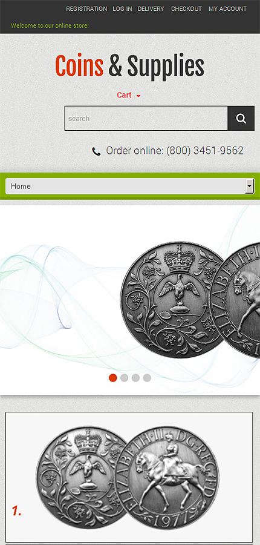This screenshot has height=545, width=260.
Task: Focus the search input field
Action: (x=146, y=119)
